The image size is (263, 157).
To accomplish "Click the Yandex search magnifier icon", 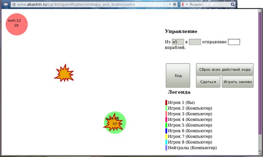I will point(233,4).
